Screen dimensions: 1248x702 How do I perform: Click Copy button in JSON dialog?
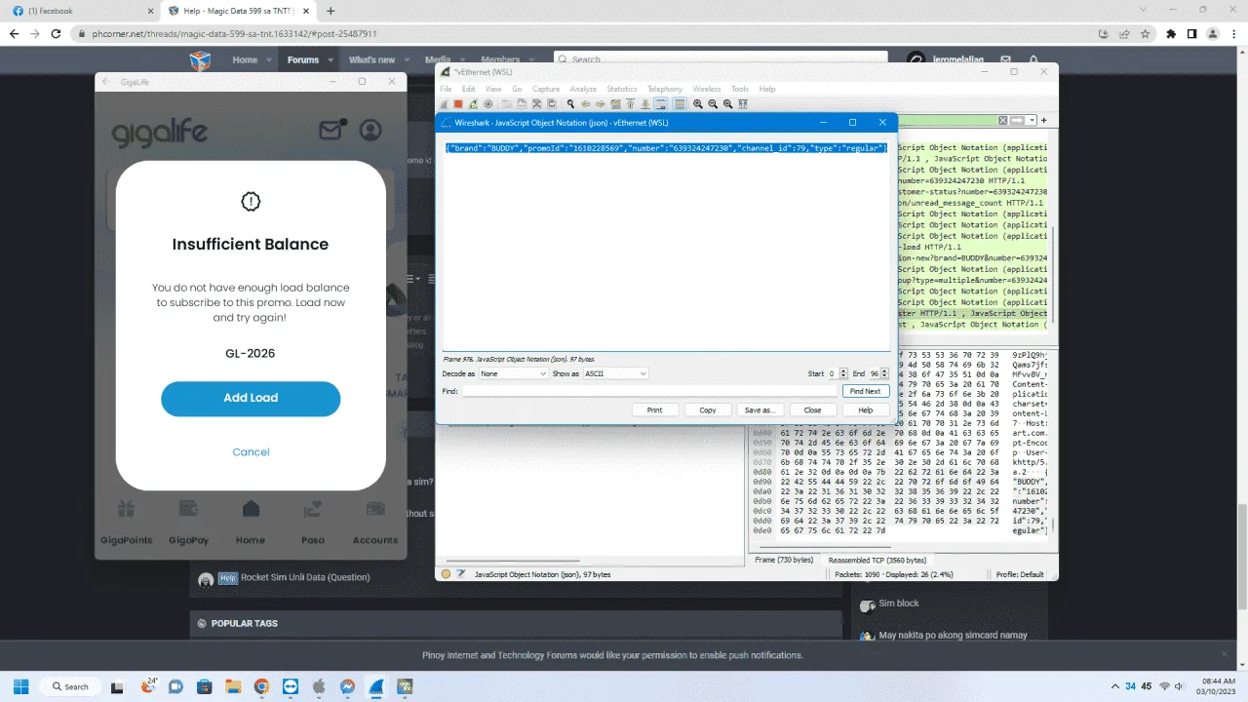[x=707, y=410]
